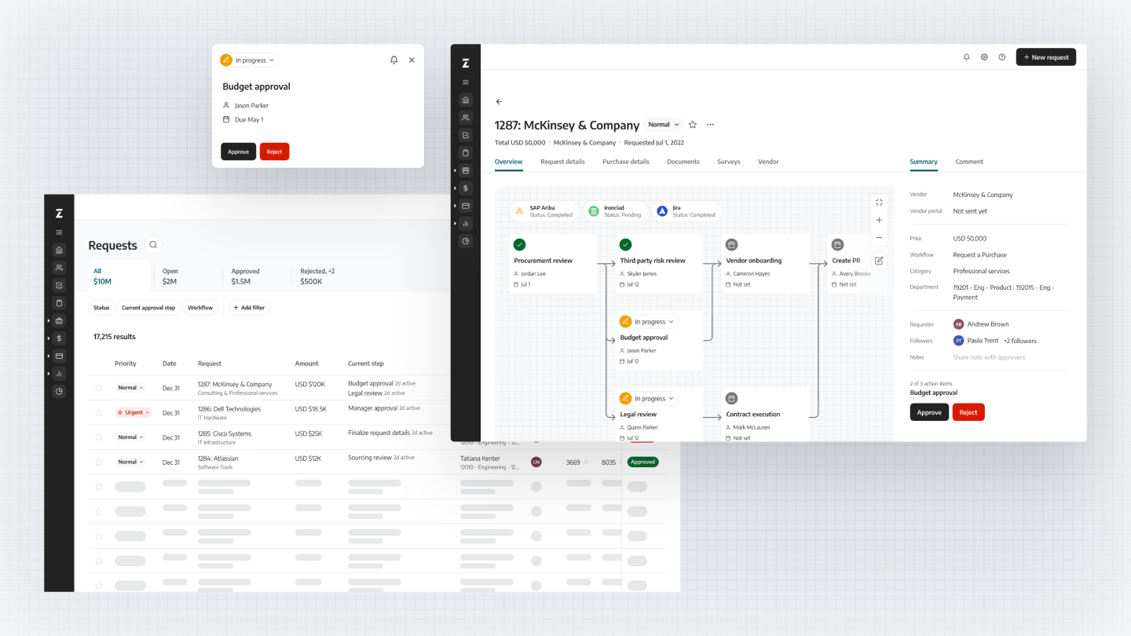Image resolution: width=1131 pixels, height=636 pixels.
Task: Open more options ellipsis next to title
Action: pos(710,125)
